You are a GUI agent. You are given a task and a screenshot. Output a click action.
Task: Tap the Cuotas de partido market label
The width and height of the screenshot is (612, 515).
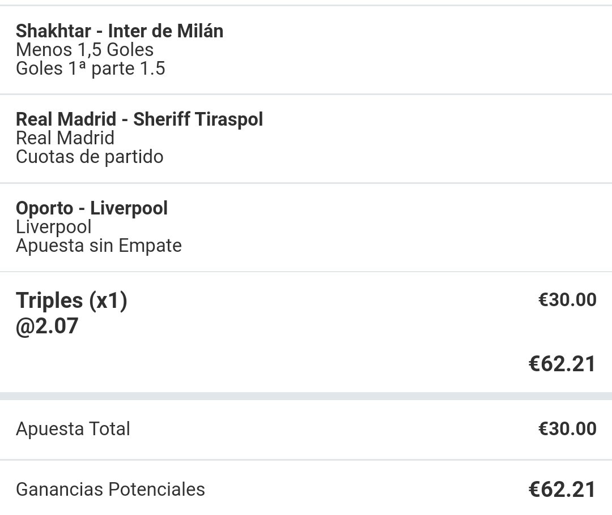click(x=90, y=157)
